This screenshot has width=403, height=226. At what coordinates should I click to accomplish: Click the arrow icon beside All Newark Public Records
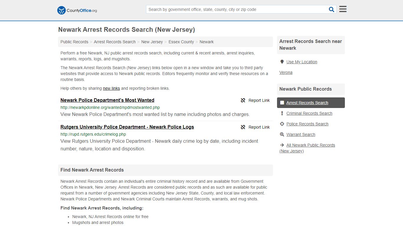click(x=282, y=145)
